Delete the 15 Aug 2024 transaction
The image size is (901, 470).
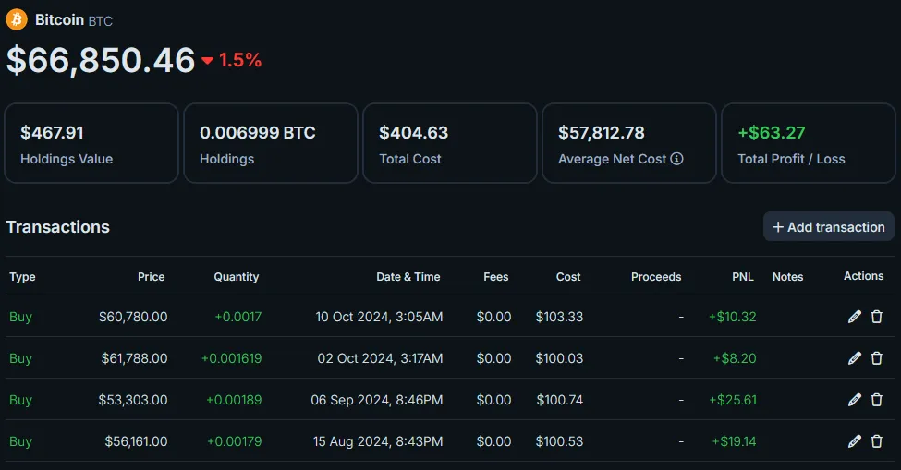pyautogui.click(x=876, y=441)
